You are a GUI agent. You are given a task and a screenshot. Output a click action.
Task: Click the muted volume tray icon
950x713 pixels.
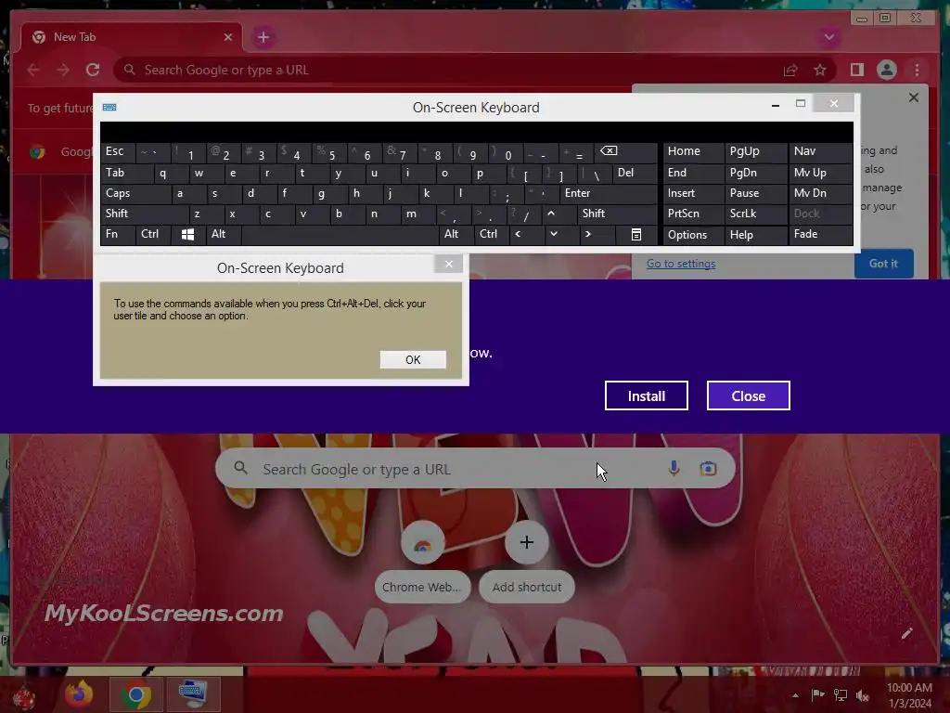coord(862,695)
